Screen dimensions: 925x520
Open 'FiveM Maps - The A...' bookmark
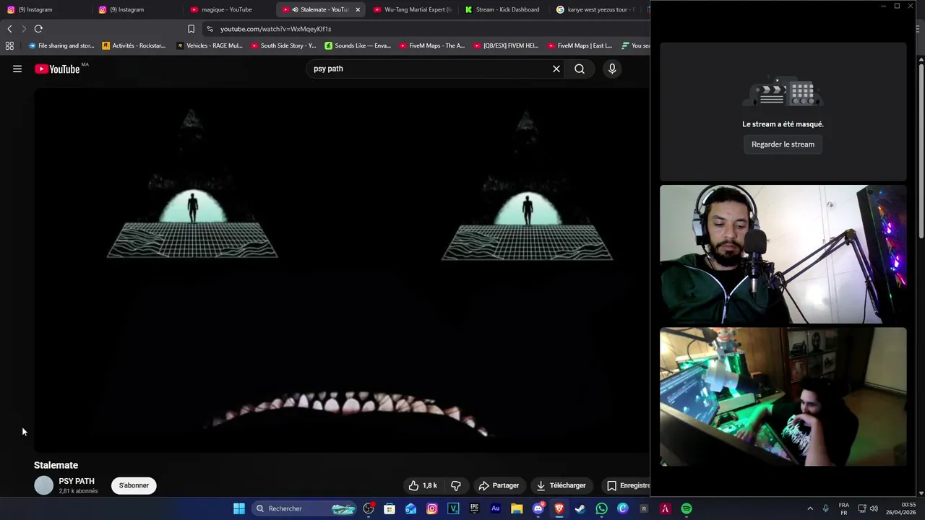[432, 45]
